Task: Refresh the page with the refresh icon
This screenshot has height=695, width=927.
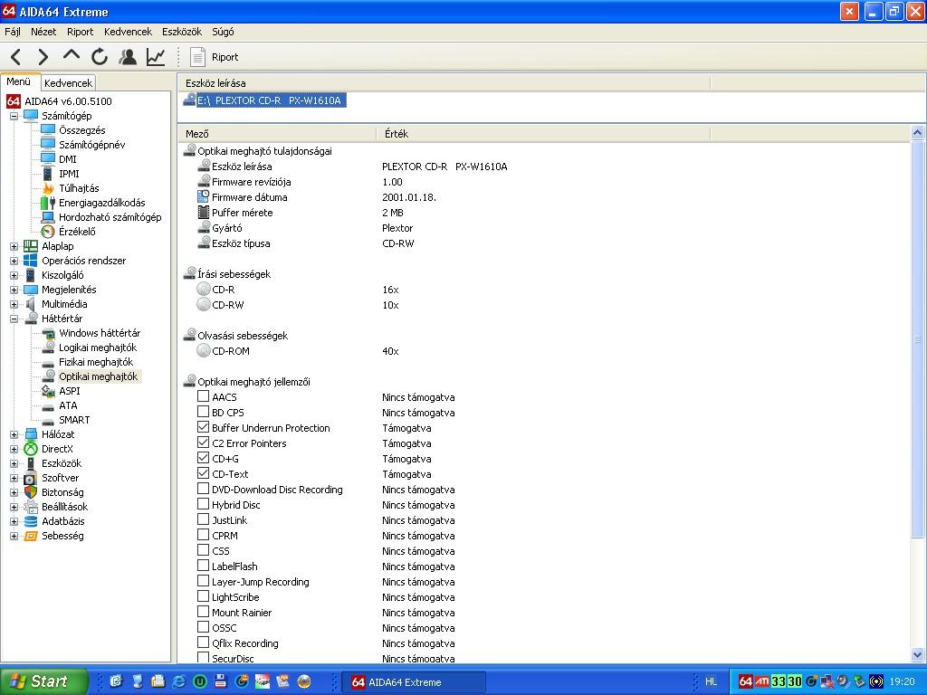Action: 100,57
